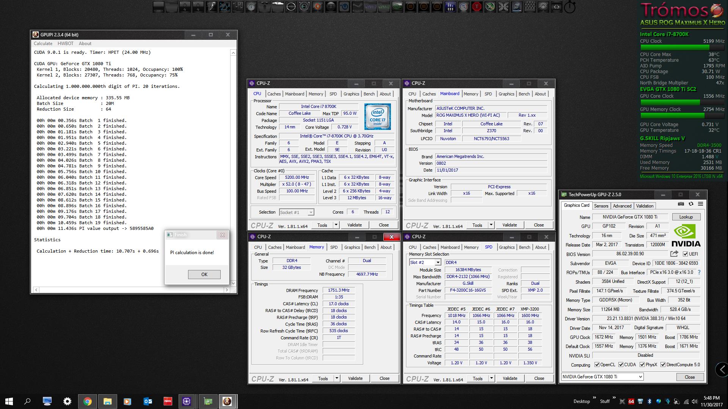Image resolution: width=728 pixels, height=409 pixels.
Task: Open Graphics tab in CPU-Z Memory window
Action: [x=352, y=247]
